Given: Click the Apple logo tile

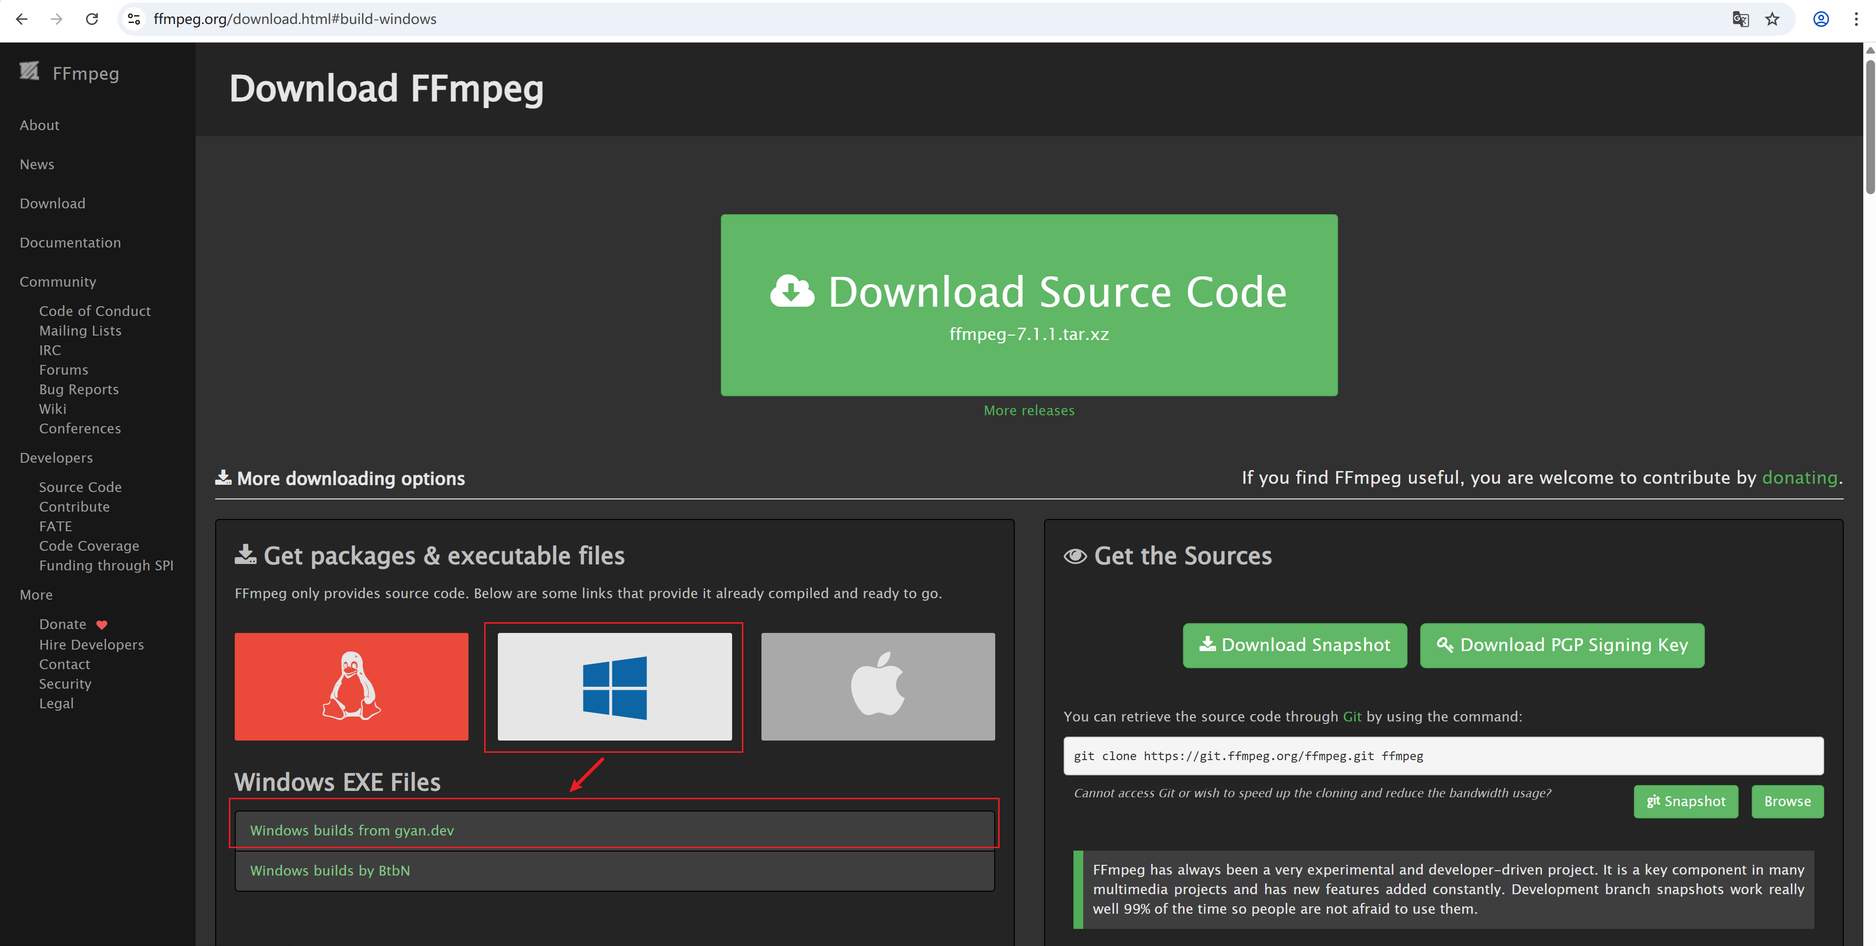Looking at the screenshot, I should pos(877,686).
